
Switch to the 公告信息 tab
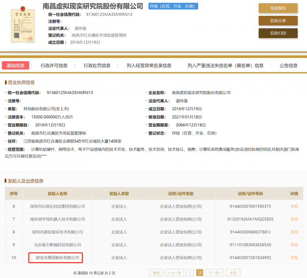[x=289, y=66]
